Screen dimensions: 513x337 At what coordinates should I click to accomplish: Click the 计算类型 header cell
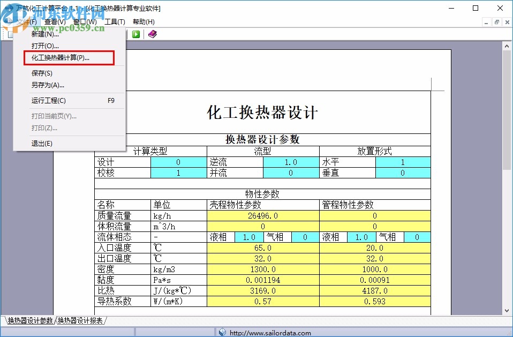pyautogui.click(x=150, y=152)
